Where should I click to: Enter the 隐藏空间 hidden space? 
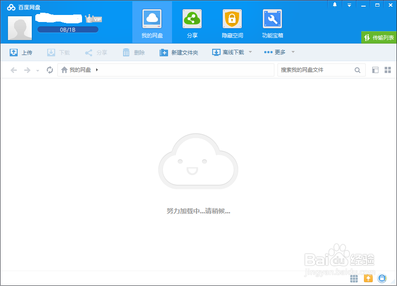pos(232,22)
